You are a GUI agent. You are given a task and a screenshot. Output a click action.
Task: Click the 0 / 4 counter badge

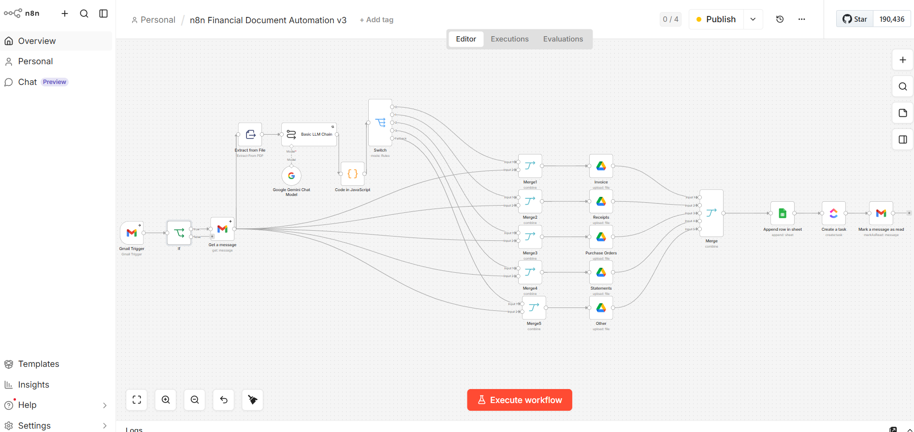(x=670, y=19)
